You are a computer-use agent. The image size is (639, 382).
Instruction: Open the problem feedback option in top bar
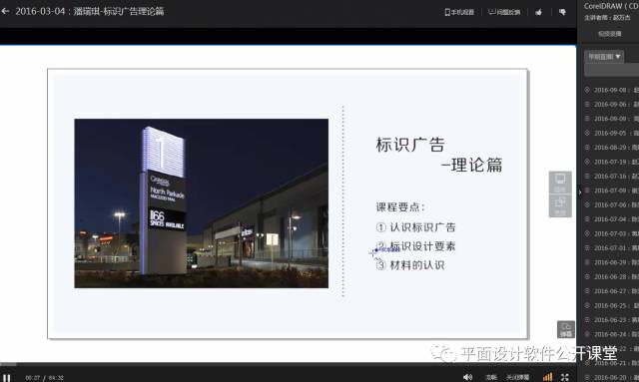click(x=504, y=12)
